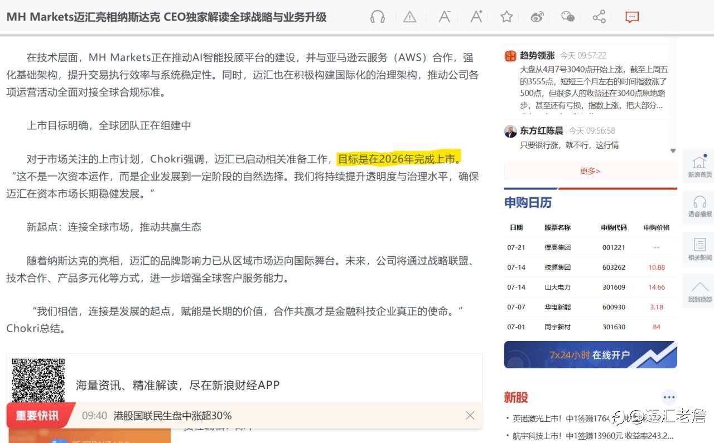The image size is (714, 443).
Task: Favorite the article with star icon
Action: coord(506,17)
